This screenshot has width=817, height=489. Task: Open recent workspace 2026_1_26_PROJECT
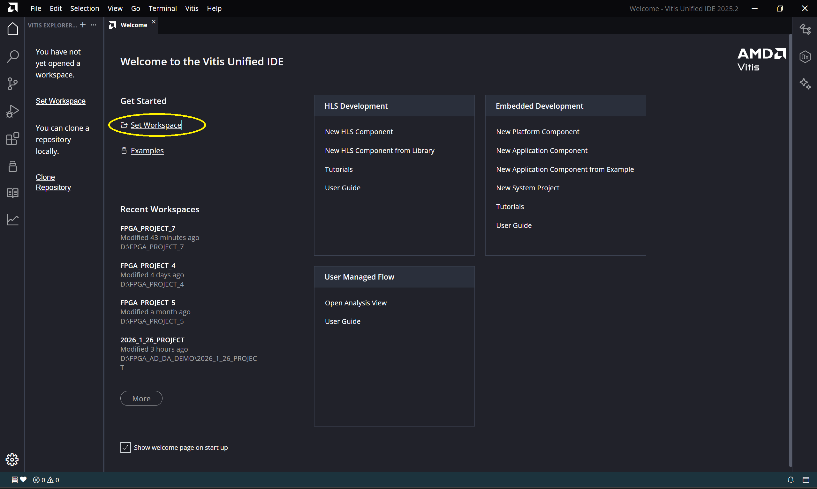pyautogui.click(x=152, y=340)
